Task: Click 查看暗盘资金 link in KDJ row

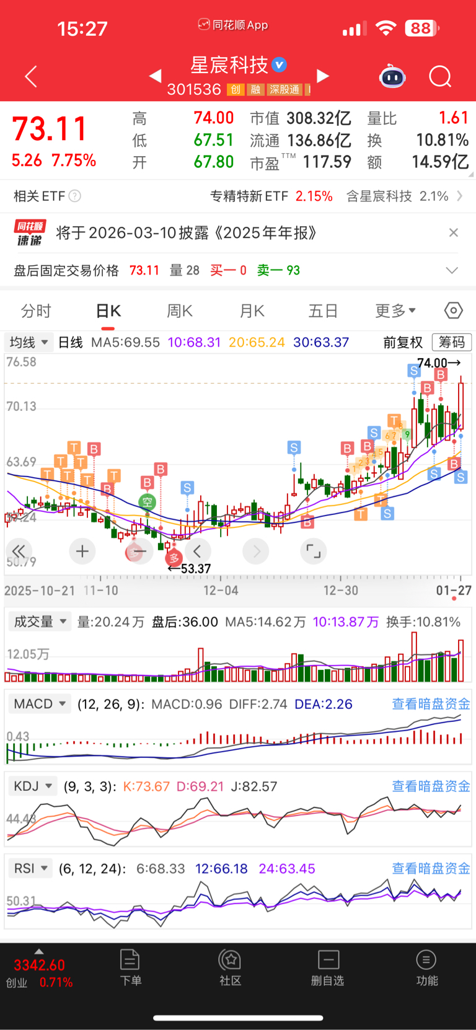Action: pyautogui.click(x=431, y=786)
